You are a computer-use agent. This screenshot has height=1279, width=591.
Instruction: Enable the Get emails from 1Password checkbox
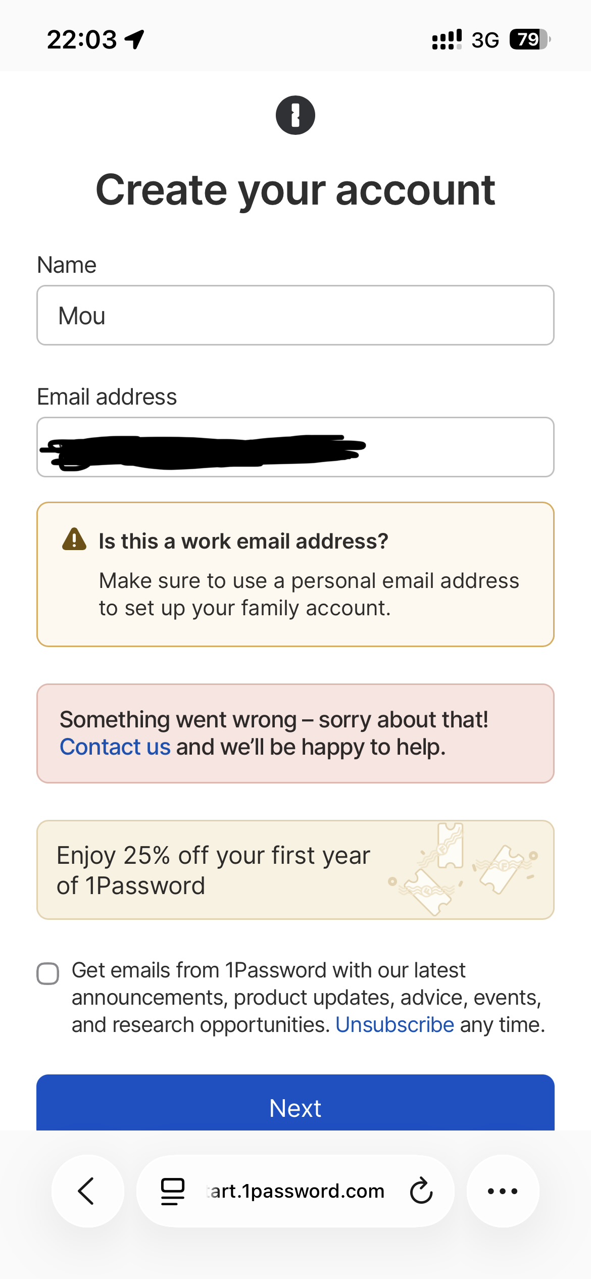48,973
